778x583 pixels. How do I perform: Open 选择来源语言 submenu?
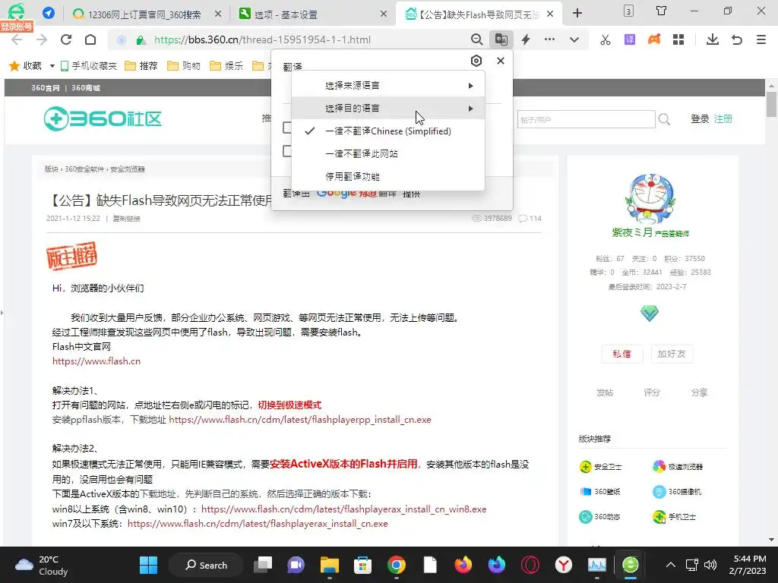coord(388,85)
